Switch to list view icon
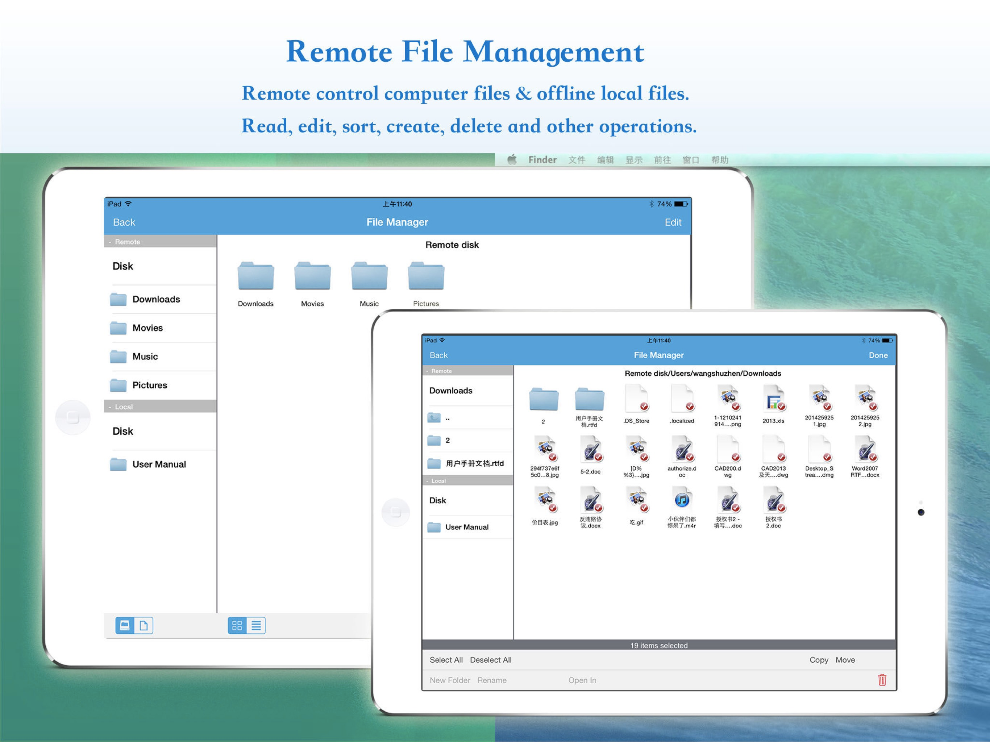The image size is (990, 742). tap(256, 625)
